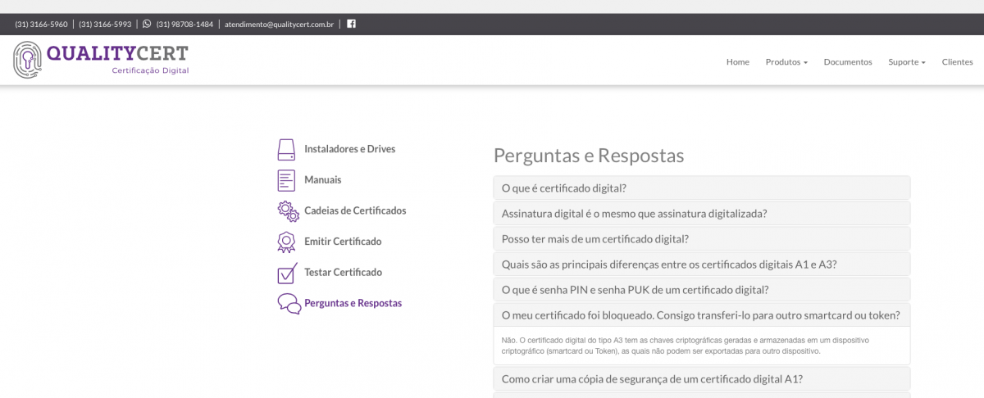Click the QualityCert fingerprint logo
The image size is (984, 398).
click(x=27, y=61)
